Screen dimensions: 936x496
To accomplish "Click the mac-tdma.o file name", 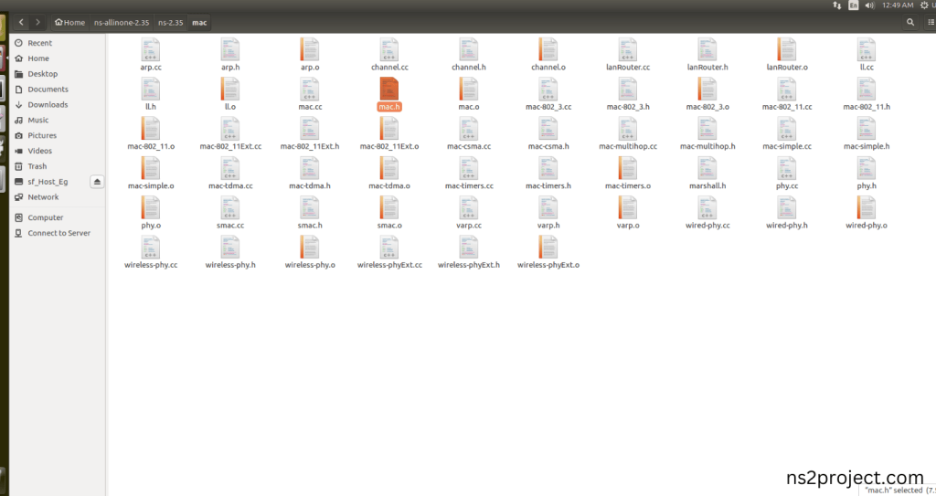I will tap(389, 185).
